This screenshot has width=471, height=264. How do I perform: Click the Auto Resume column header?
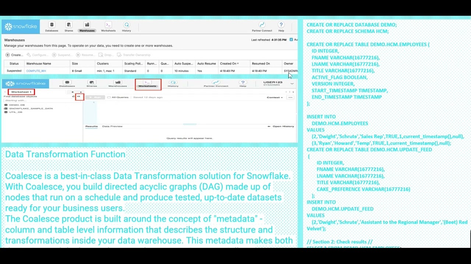(x=206, y=63)
